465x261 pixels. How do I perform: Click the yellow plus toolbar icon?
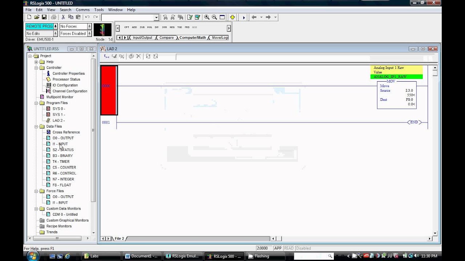tap(232, 17)
